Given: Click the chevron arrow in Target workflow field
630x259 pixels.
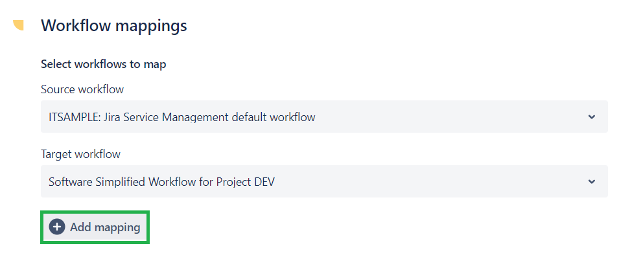Looking at the screenshot, I should [591, 182].
